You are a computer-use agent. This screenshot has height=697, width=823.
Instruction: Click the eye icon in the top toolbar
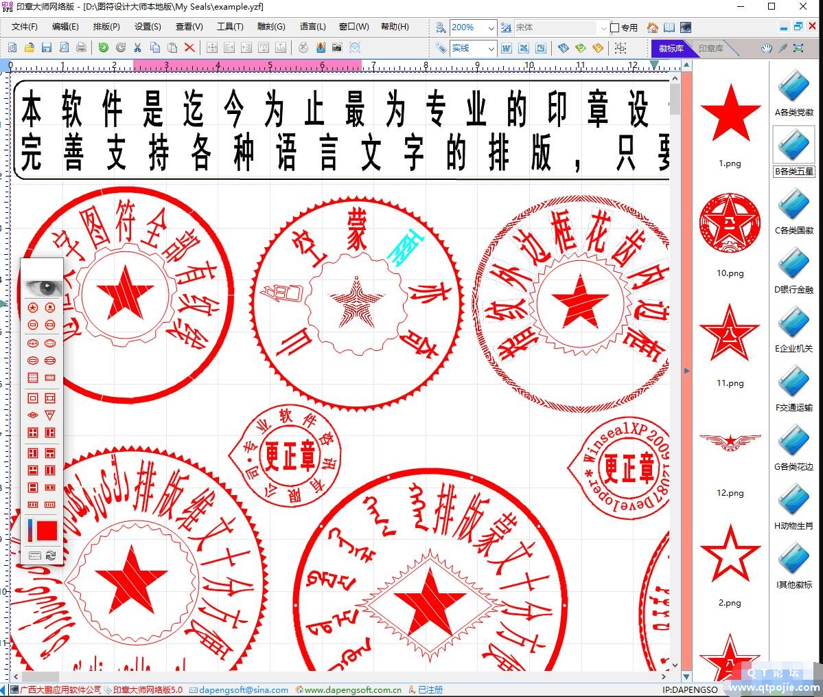pos(686,27)
